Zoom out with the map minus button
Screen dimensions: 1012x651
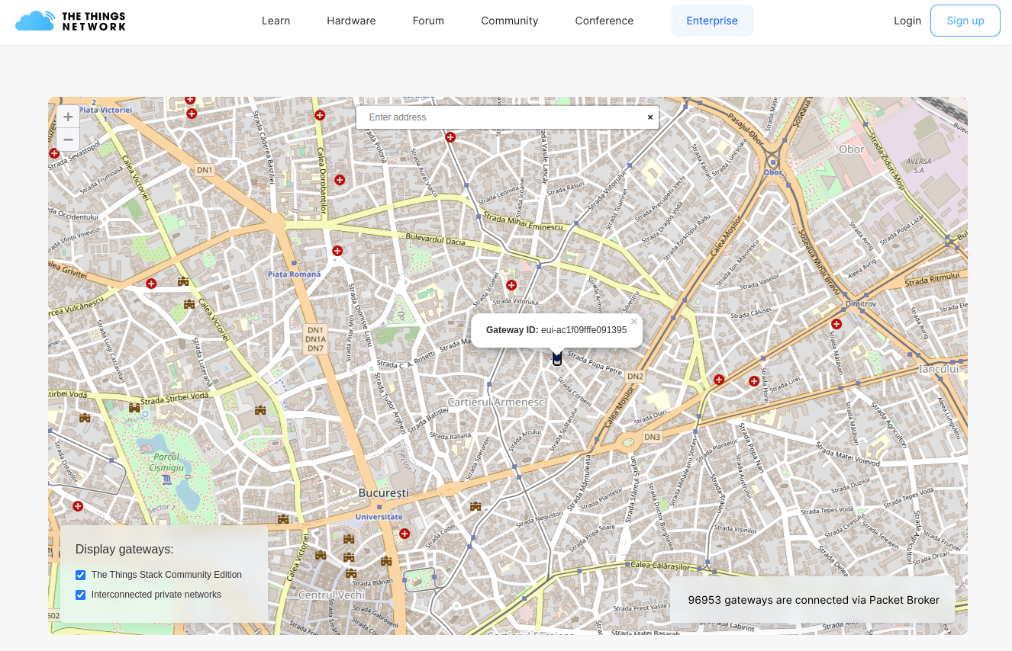click(x=68, y=139)
